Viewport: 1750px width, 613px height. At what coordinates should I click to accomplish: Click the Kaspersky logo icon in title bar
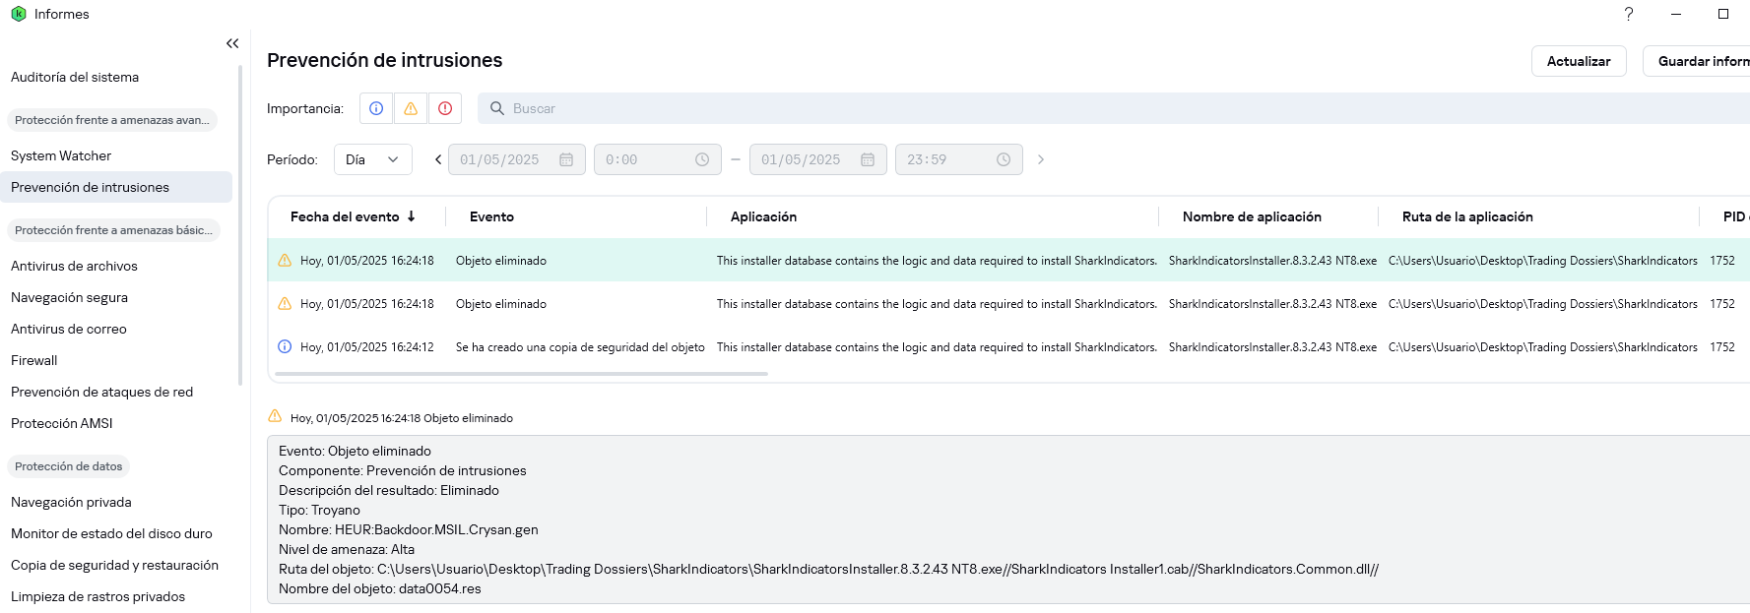[18, 14]
